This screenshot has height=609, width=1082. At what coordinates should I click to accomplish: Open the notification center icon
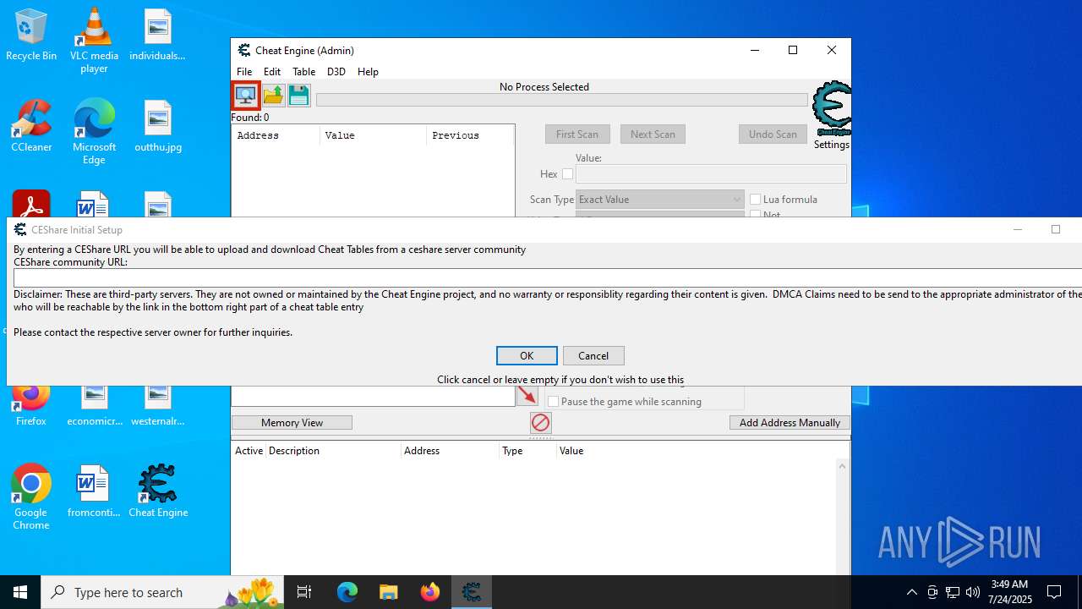pos(1054,592)
